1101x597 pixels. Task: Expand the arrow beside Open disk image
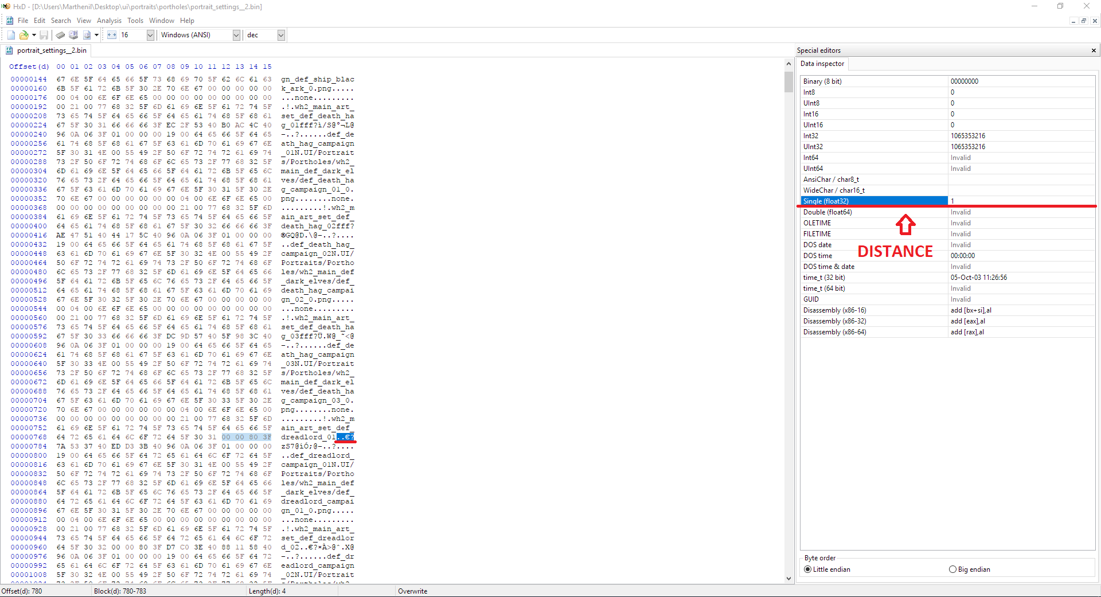(96, 35)
